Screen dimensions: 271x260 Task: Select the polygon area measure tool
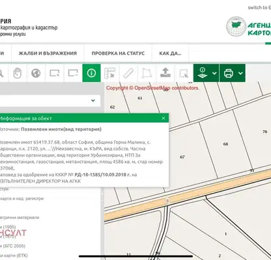pos(147,73)
